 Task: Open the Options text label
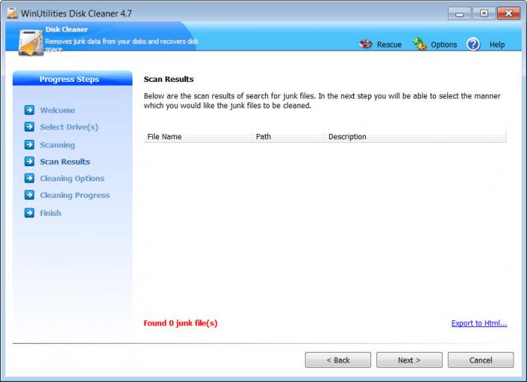[443, 44]
